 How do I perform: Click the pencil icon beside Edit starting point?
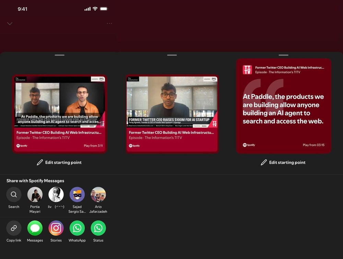point(40,162)
